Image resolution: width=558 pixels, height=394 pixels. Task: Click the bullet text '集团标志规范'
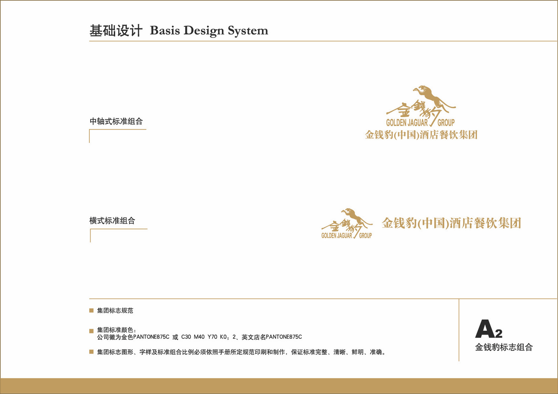point(115,310)
